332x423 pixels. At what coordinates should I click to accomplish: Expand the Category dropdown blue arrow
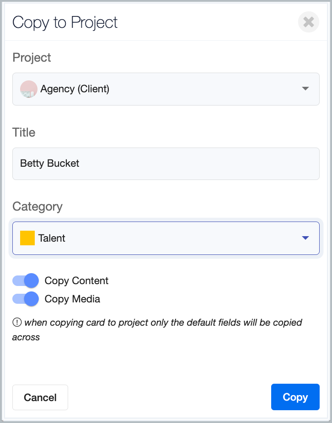click(x=305, y=238)
